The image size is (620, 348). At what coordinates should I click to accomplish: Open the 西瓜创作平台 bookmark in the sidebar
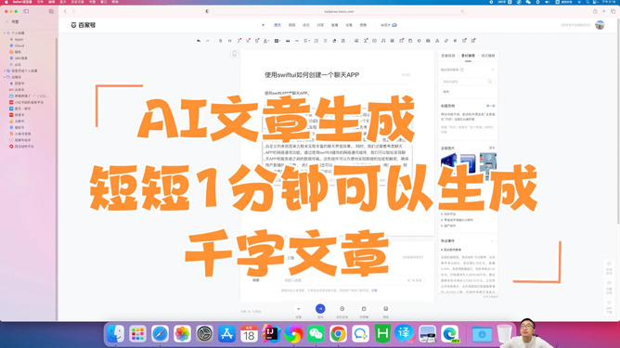(24, 147)
